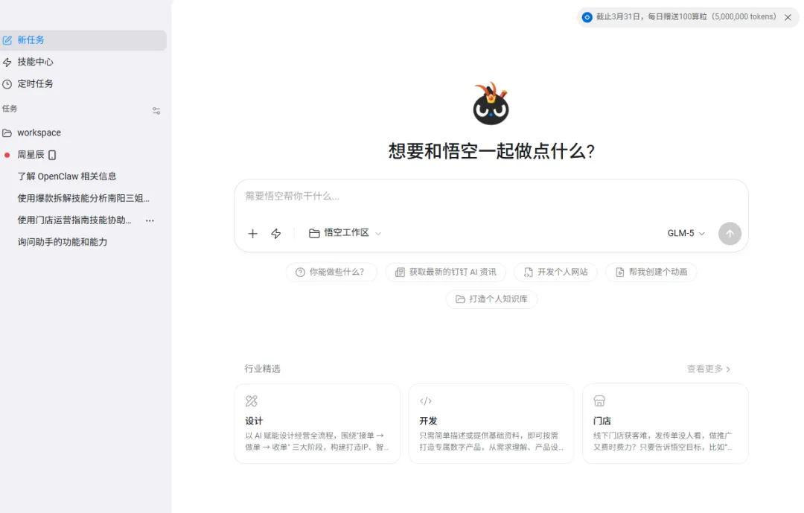Viewport: 804px width, 513px height.
Task: Open task 了解 OpenClaw 相关信息
Action: click(x=67, y=176)
